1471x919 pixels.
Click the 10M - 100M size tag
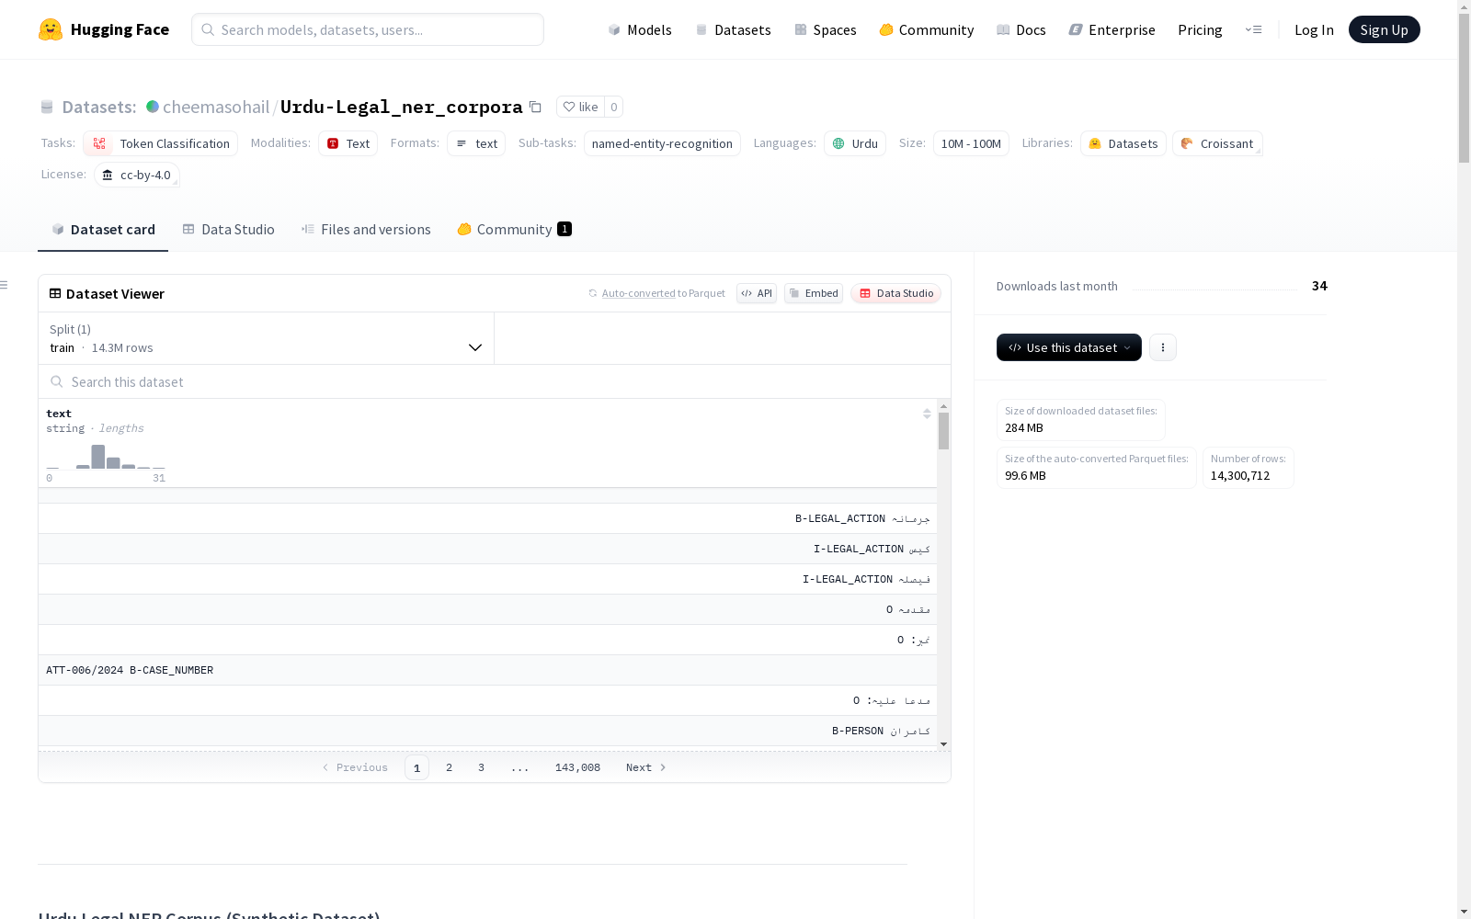(971, 143)
